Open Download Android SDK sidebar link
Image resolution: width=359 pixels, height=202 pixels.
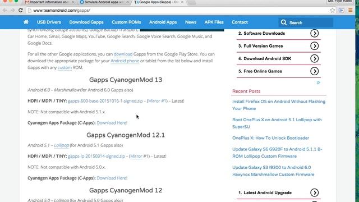(267, 58)
